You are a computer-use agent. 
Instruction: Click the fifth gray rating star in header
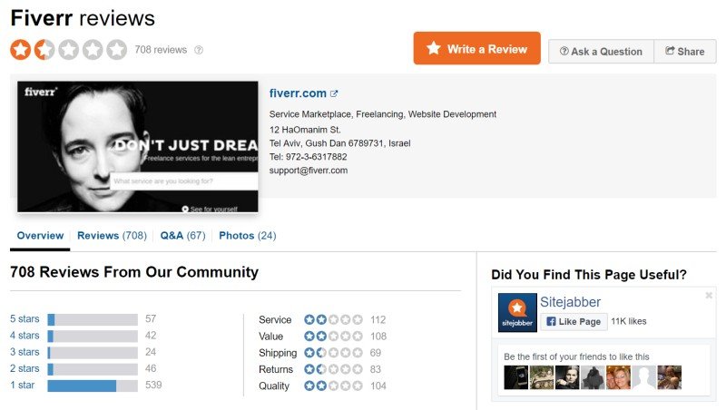coord(117,50)
